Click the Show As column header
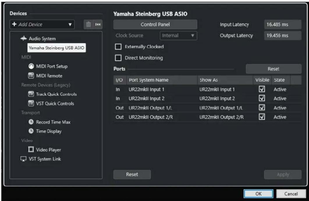The height and width of the screenshot is (201, 309). (225, 80)
